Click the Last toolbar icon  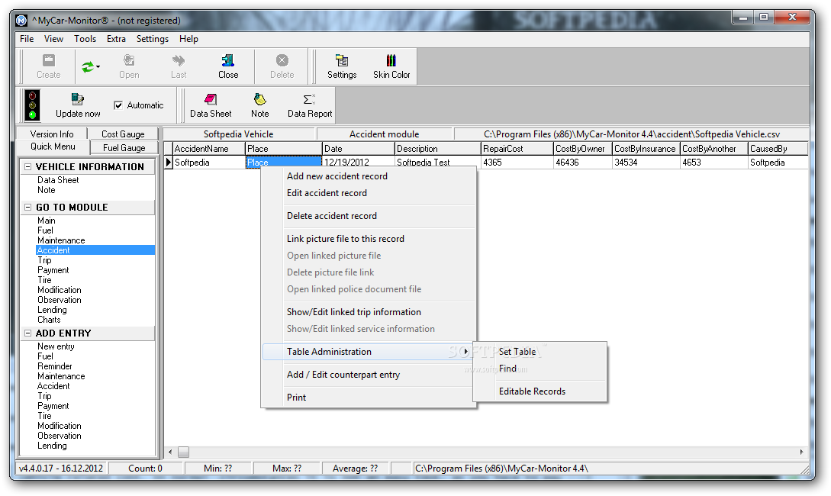[179, 67]
